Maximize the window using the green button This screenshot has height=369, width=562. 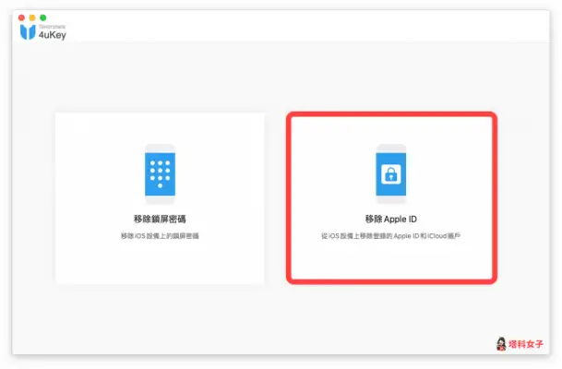tap(43, 18)
